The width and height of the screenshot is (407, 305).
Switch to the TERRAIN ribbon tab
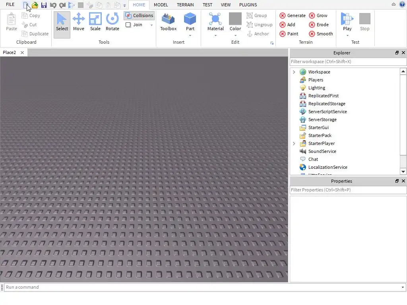pos(185,5)
